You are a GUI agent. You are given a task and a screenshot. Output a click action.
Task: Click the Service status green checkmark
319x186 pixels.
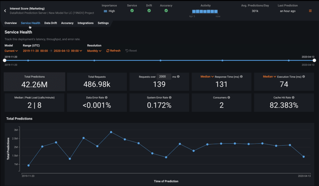(x=132, y=11)
